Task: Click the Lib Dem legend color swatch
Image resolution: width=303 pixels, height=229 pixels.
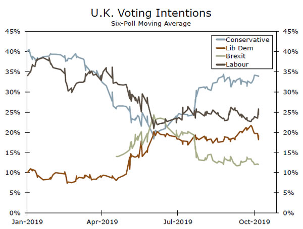Action: (x=218, y=48)
